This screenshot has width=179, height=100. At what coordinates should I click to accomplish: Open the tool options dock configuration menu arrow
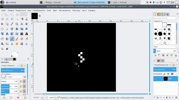[x=28, y=59]
